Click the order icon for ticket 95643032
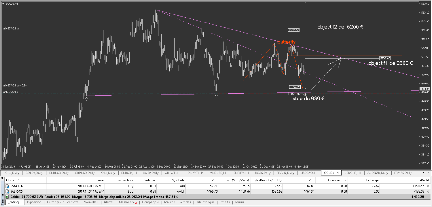432x207 pixels. pyautogui.click(x=7, y=186)
